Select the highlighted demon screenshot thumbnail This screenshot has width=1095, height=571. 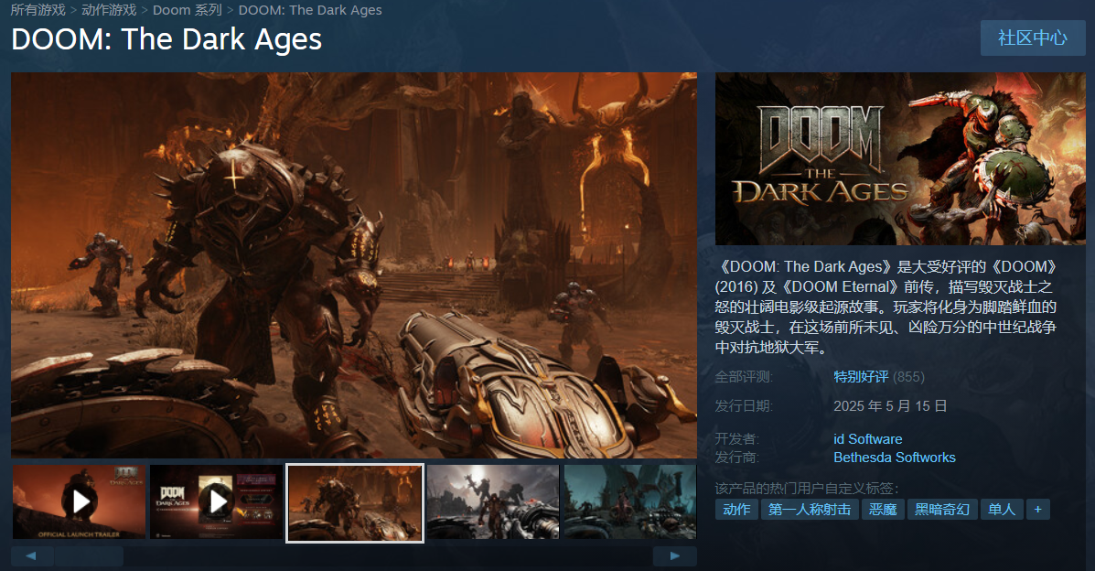355,502
